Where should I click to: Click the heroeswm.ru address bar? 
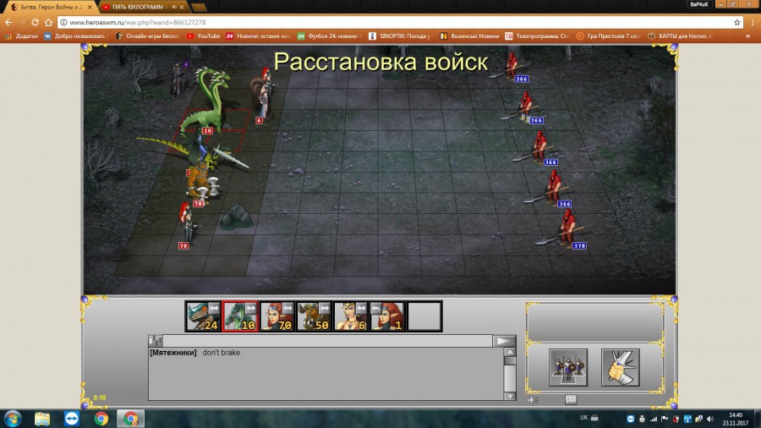coord(400,22)
